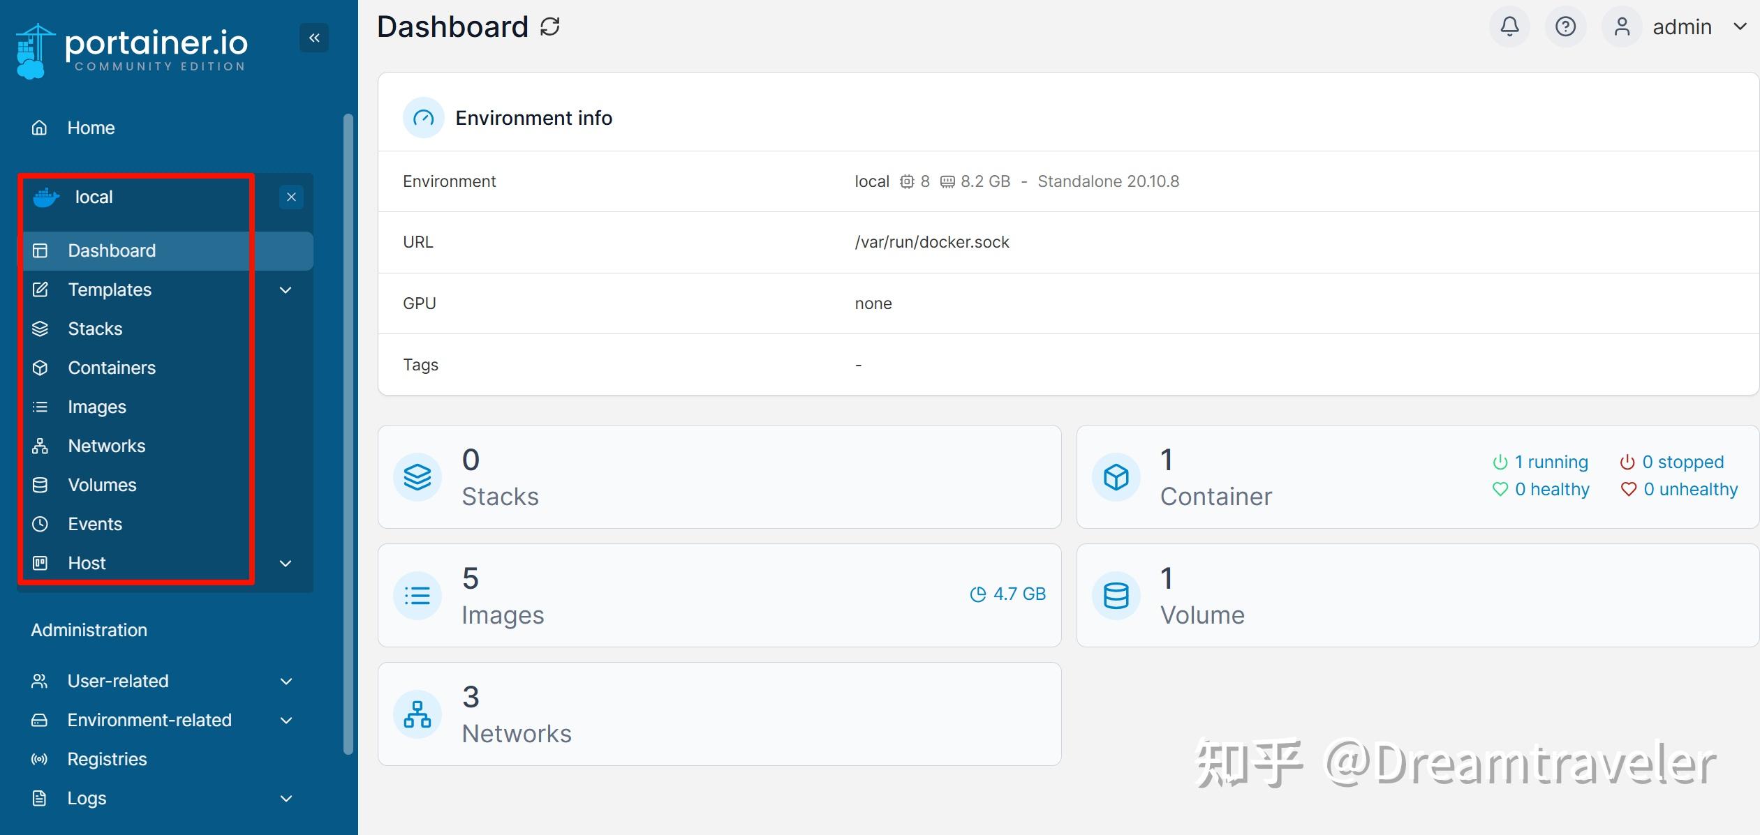The width and height of the screenshot is (1760, 835).
Task: Refresh the Dashboard with the reload icon
Action: click(x=551, y=27)
